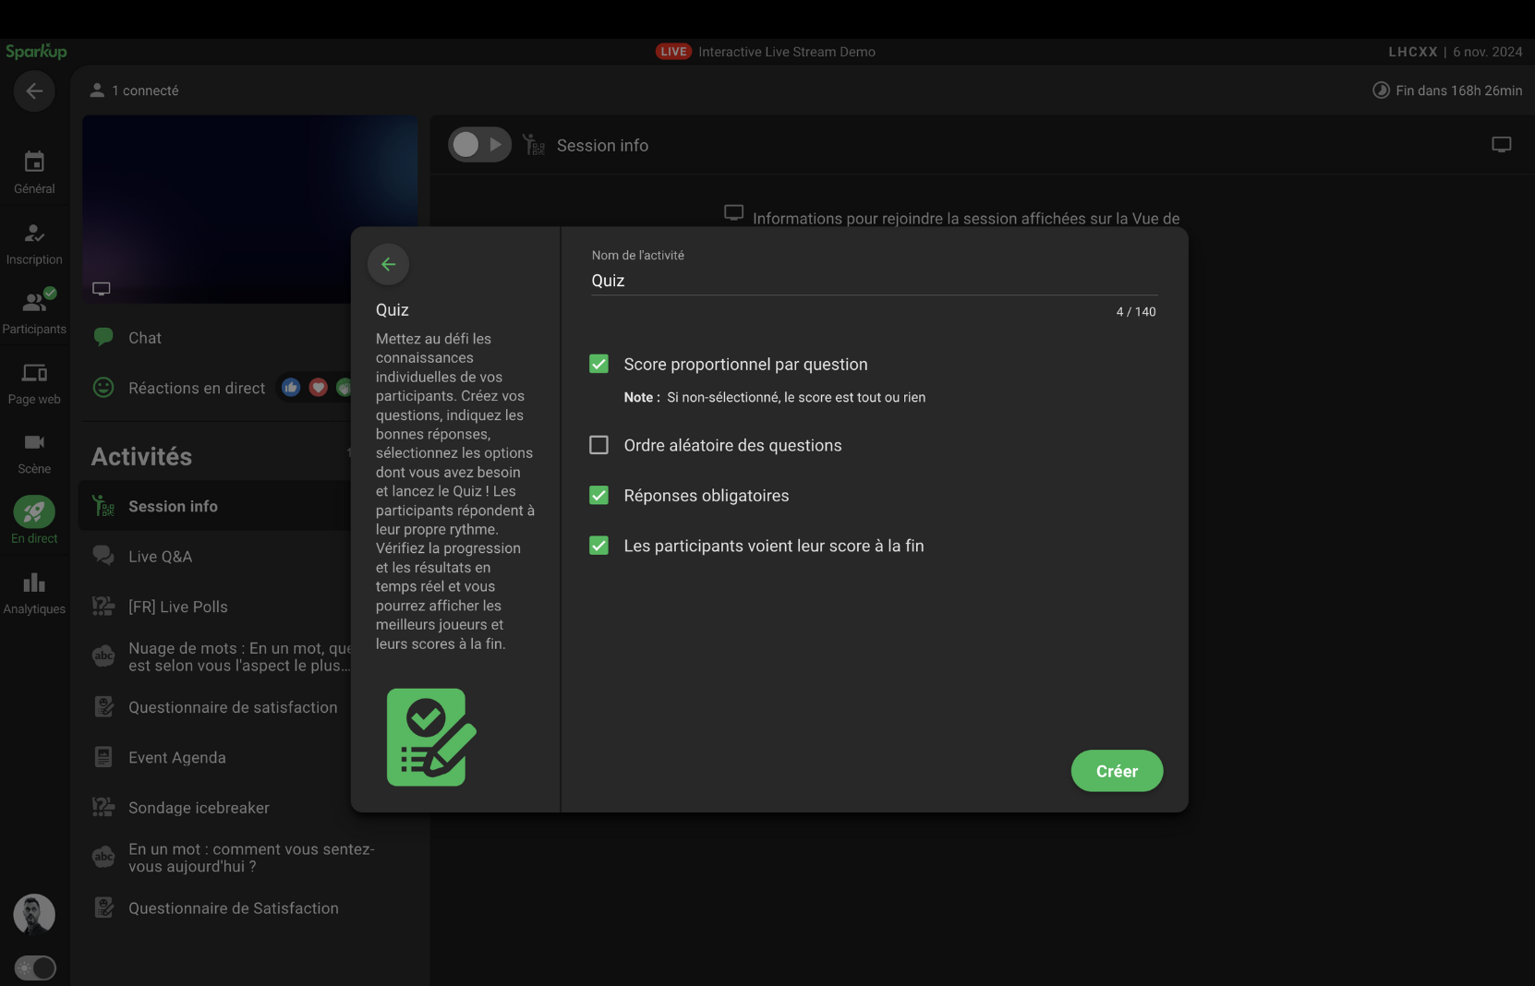Click the monitor icon near Session info header
The width and height of the screenshot is (1535, 986).
(1502, 144)
